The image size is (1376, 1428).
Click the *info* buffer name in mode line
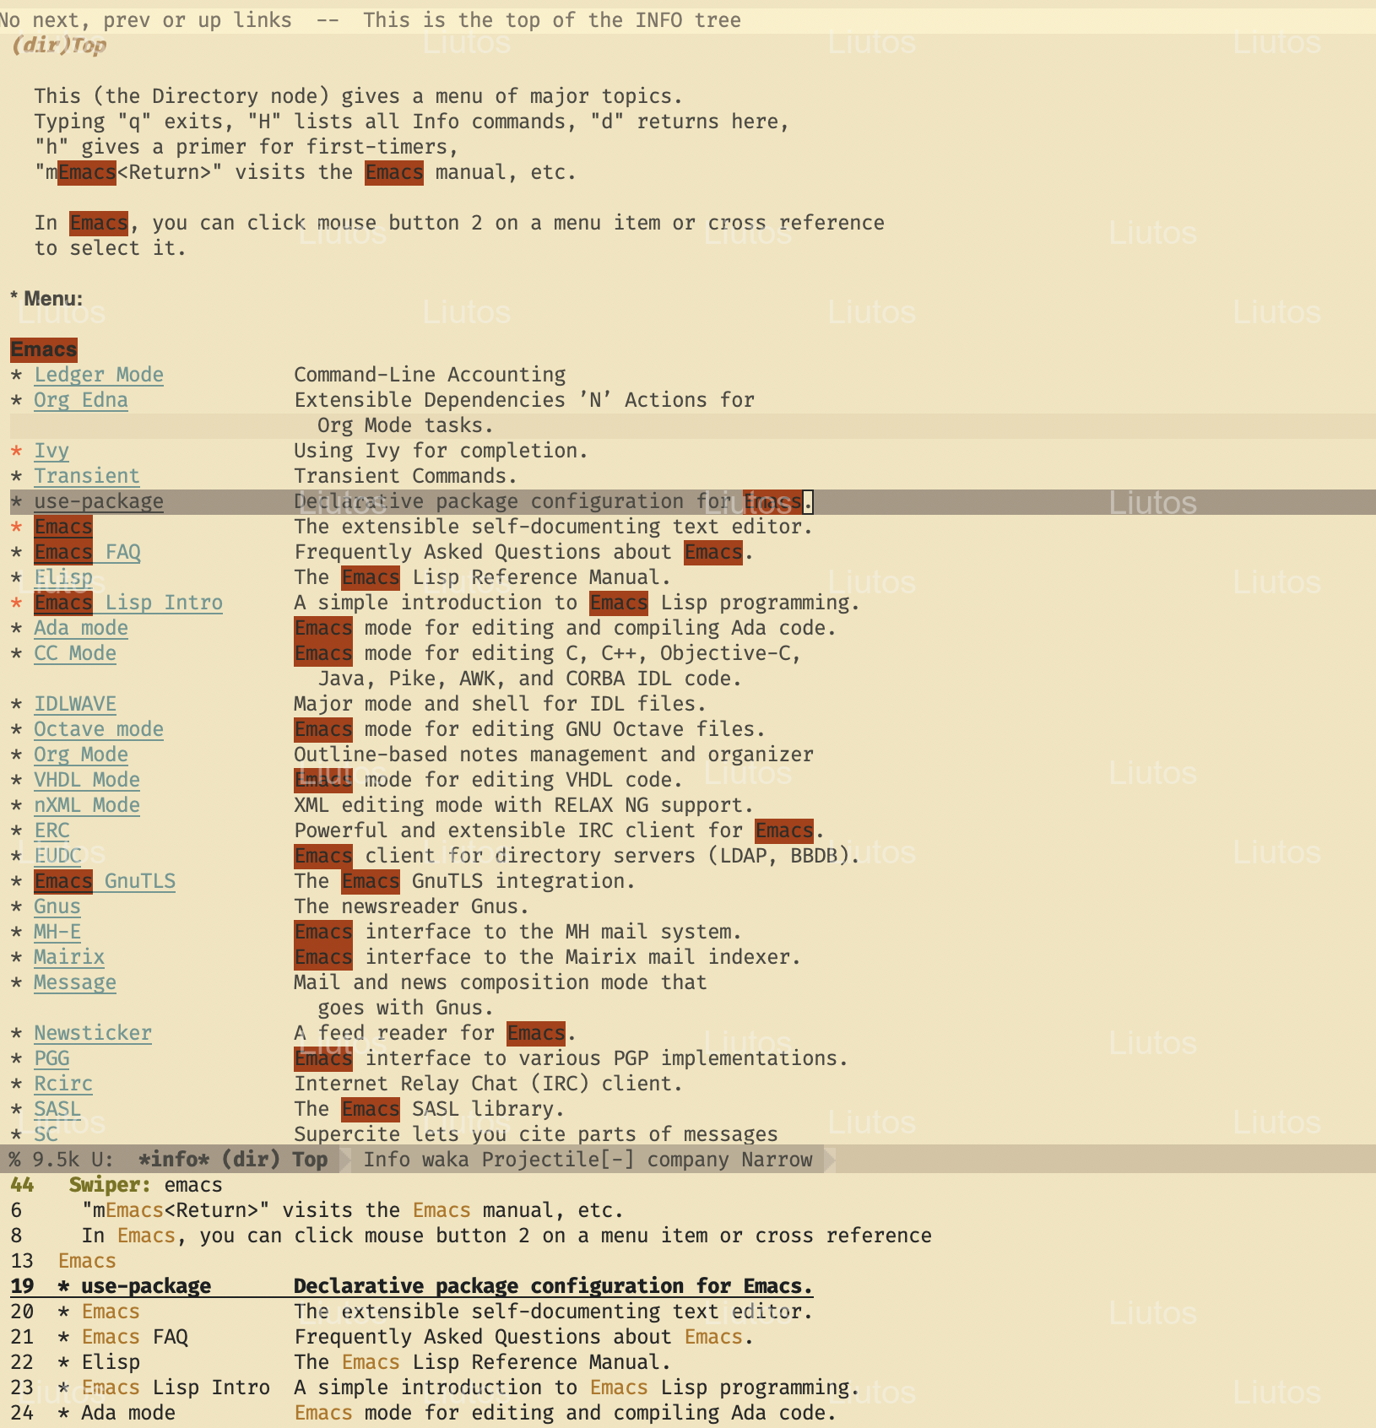coord(173,1160)
